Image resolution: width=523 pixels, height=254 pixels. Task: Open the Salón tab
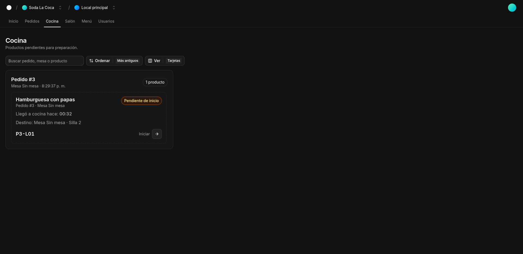coord(70,21)
